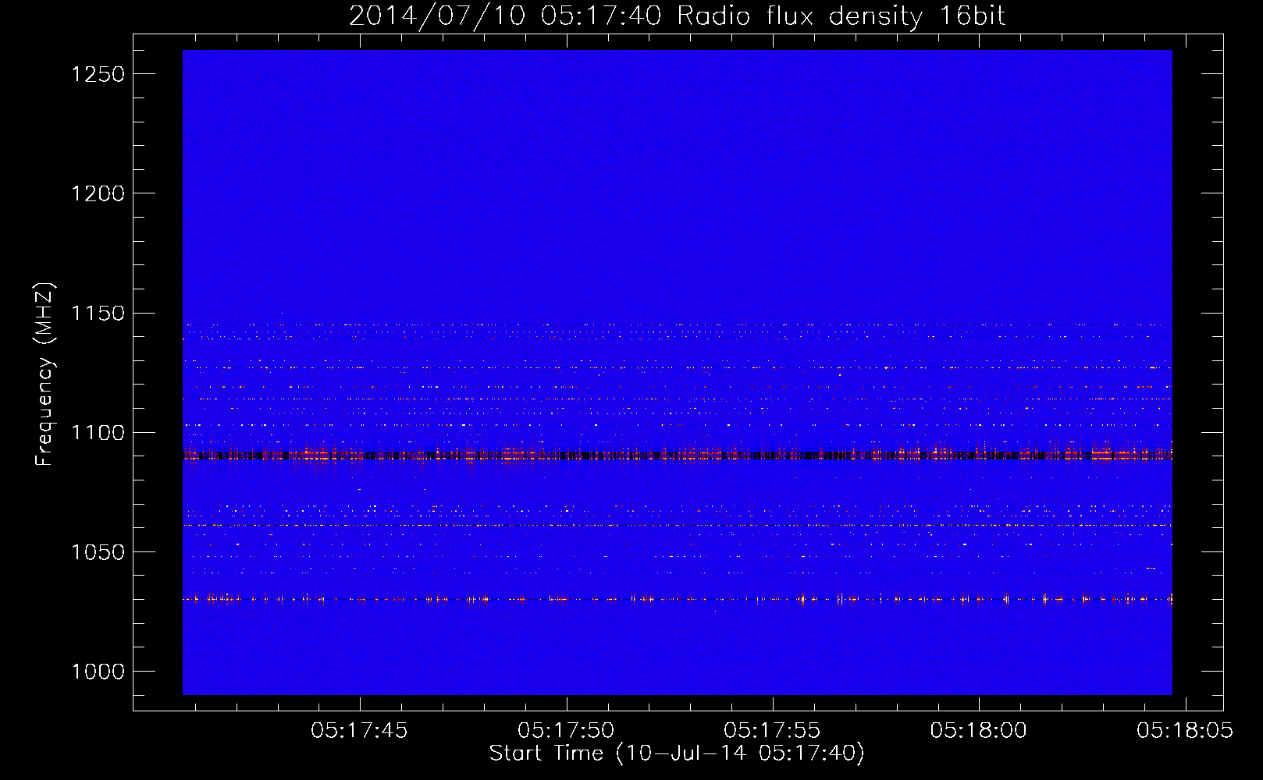Screen dimensions: 1263x780
Task: Click the x-axis label "Start Time (10-Jul-14 05:17:40)"
Action: coord(677,753)
